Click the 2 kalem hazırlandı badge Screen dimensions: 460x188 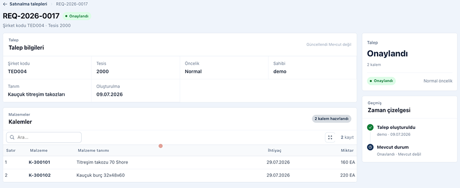click(x=332, y=119)
